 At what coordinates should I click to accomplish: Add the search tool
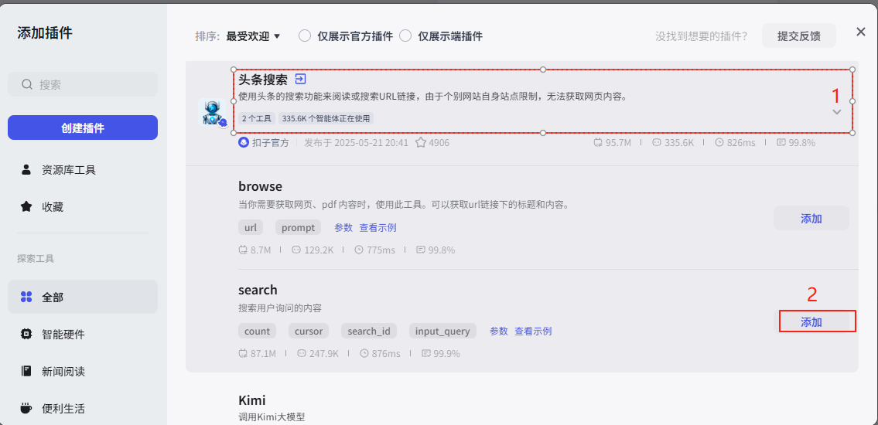point(811,322)
